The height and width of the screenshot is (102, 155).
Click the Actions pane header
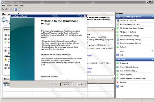click(x=135, y=13)
